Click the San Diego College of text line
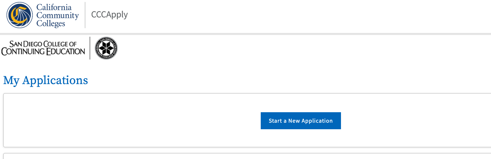Image resolution: width=491 pixels, height=159 pixels. (43, 44)
